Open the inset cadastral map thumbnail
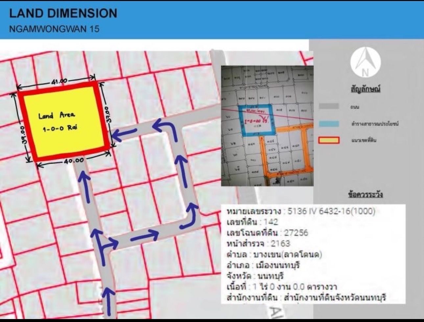424x322 pixels. [x=267, y=126]
